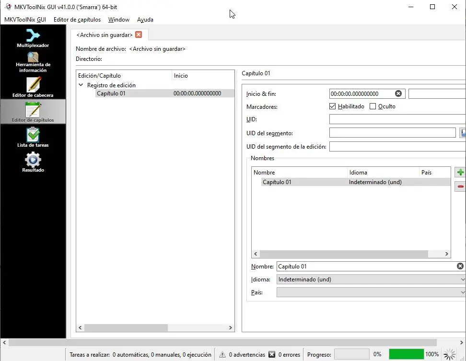Click left arrow of Nombres table scrollbar
The height and width of the screenshot is (361, 466).
[x=256, y=254]
